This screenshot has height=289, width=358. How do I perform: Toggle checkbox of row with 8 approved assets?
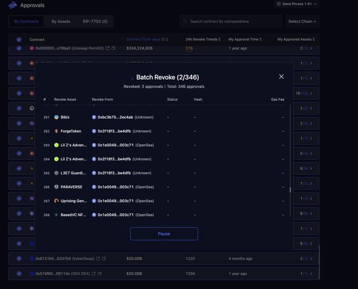[19, 169]
